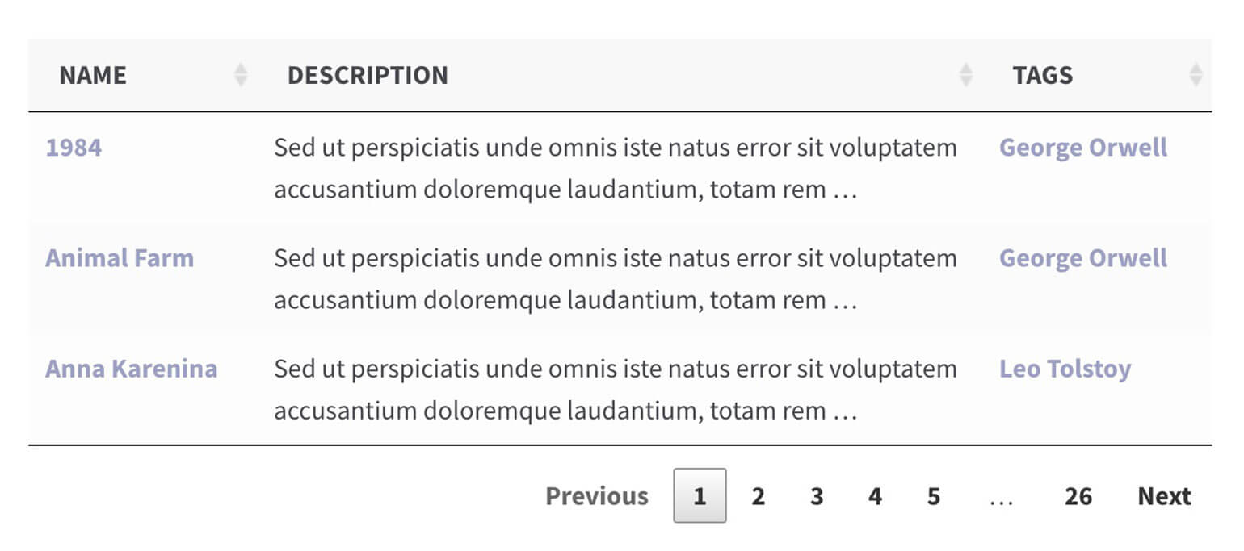The image size is (1244, 551).
Task: Go to the Next page
Action: tap(1164, 496)
